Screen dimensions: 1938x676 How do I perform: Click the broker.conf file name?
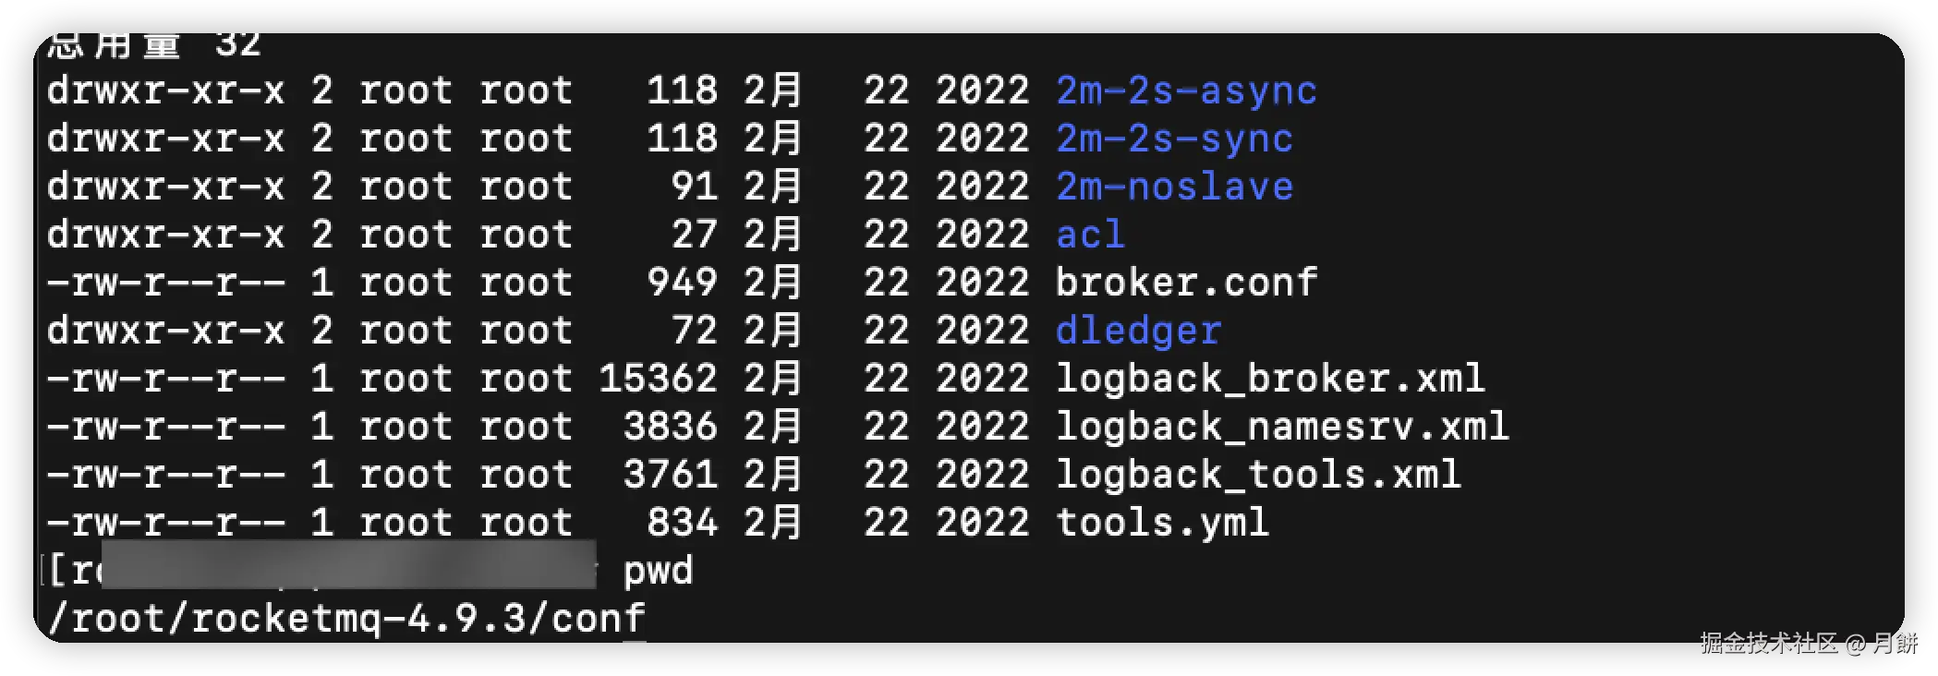pos(1186,283)
